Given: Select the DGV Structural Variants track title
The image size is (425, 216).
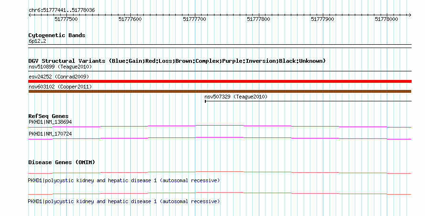Looking at the screenshot, I should [177, 61].
